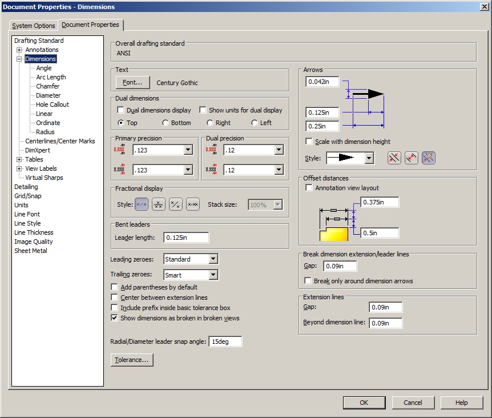Edit the 0.375in offset distance field

380,202
